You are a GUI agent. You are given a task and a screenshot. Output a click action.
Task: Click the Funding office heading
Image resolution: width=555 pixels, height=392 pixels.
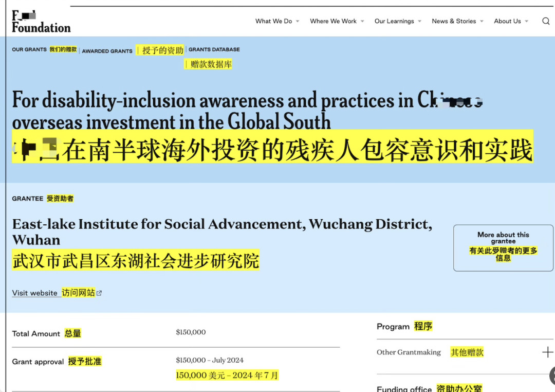(404, 388)
